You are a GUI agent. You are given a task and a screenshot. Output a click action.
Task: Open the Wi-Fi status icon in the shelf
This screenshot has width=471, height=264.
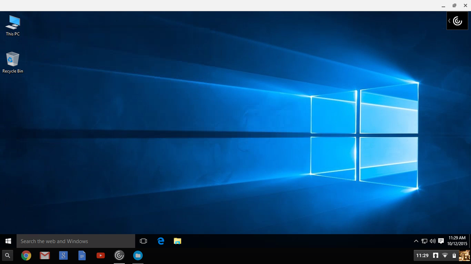click(x=445, y=256)
